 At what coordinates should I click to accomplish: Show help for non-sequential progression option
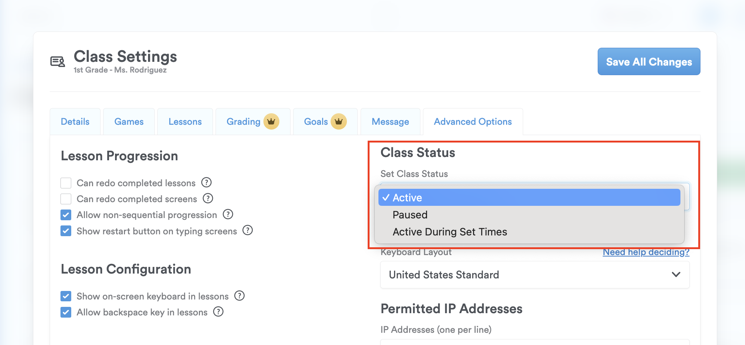tap(228, 214)
